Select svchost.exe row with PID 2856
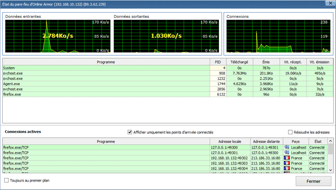This screenshot has width=336, height=190. click(168, 89)
